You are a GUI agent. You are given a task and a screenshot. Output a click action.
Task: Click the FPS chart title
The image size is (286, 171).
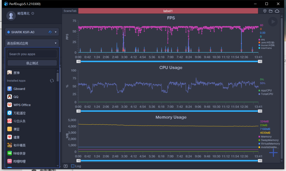pyautogui.click(x=171, y=18)
